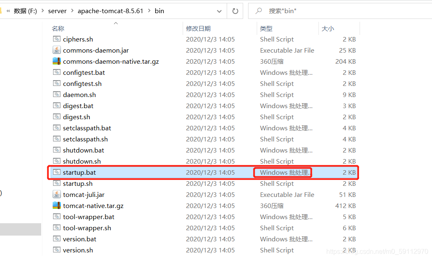Viewport: 432px width, 259px height.
Task: Select the shutdown.bat file name
Action: 84,150
